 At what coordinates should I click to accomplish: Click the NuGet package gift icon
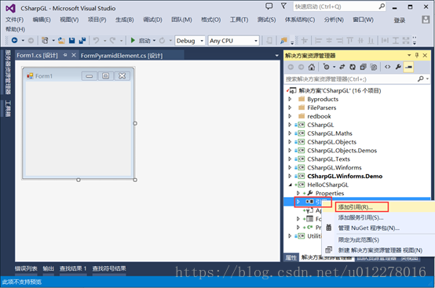(x=329, y=228)
